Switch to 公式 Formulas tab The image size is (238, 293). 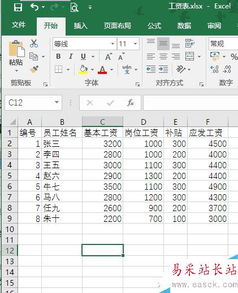pos(154,25)
